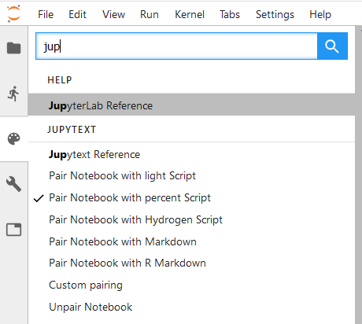Image resolution: width=362 pixels, height=324 pixels.
Task: Open the Open Tabs sidebar icon
Action: point(14,230)
